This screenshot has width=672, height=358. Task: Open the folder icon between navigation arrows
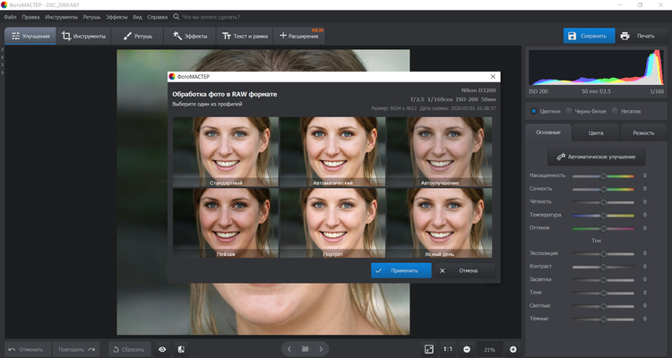tap(305, 348)
